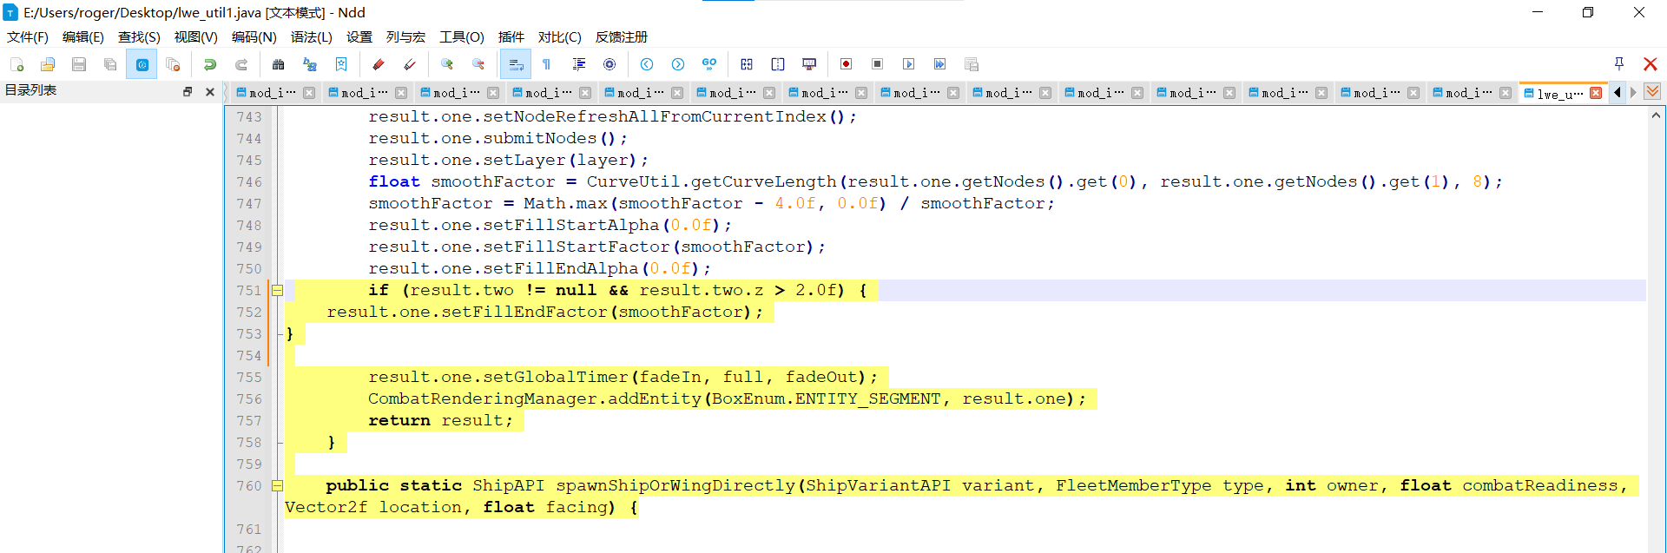Open Find with the binoculars icon
The image size is (1667, 553).
click(x=278, y=64)
